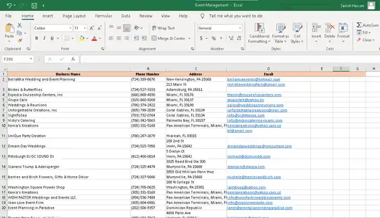Switch to the Page Layout tab
The height and width of the screenshot is (218, 380).
point(74,16)
